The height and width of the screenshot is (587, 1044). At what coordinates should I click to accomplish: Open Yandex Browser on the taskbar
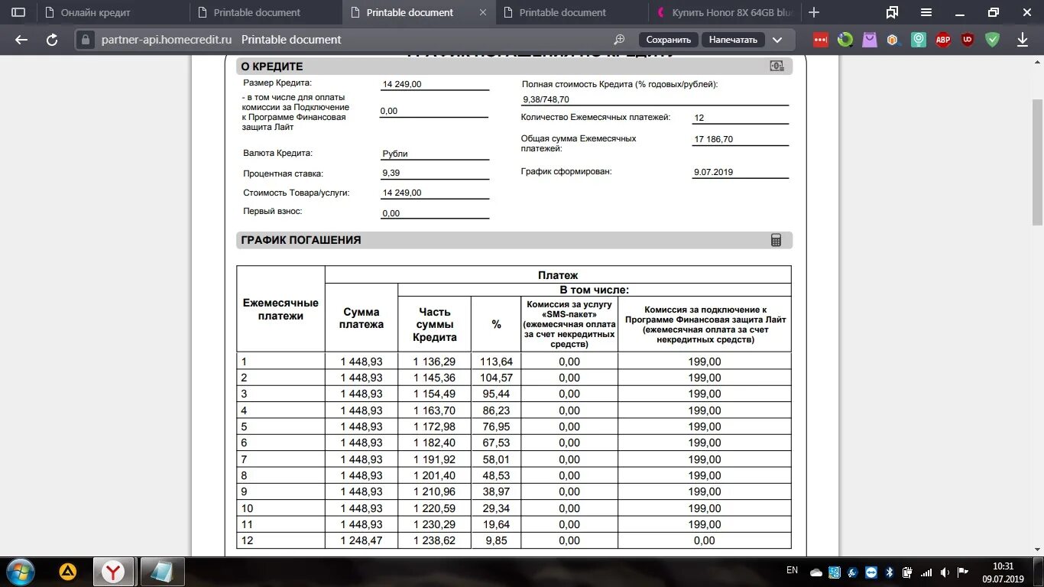114,572
